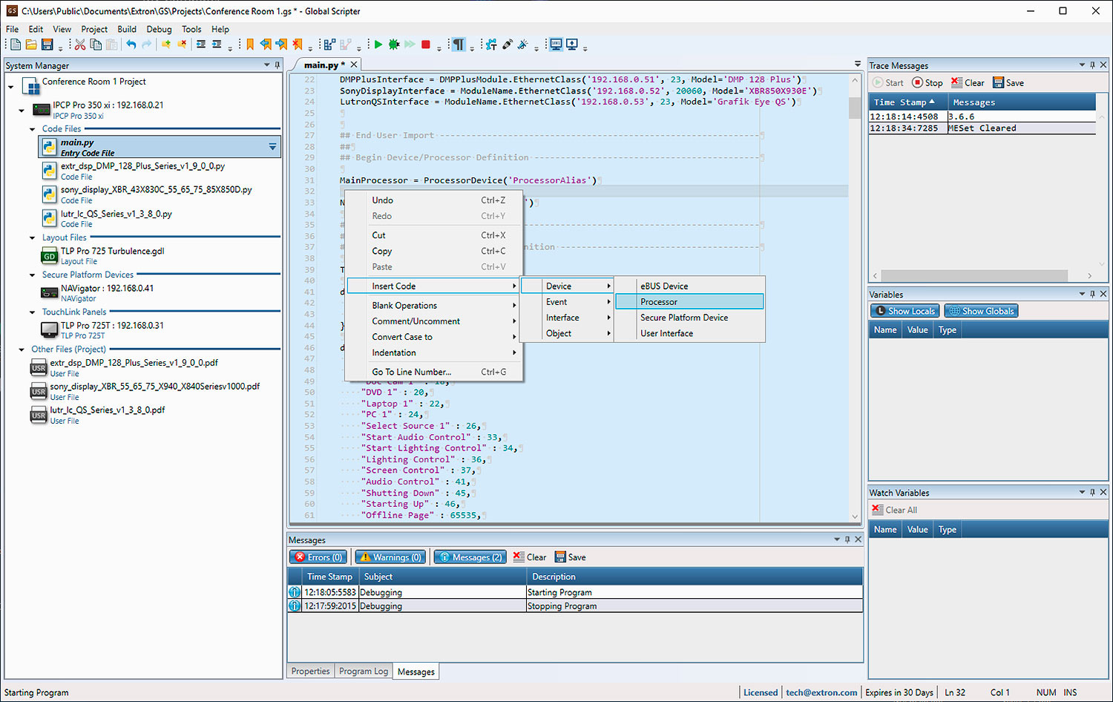Viewport: 1113px width, 702px height.
Task: Toggle the whitespace pilcrow display button
Action: 459,45
